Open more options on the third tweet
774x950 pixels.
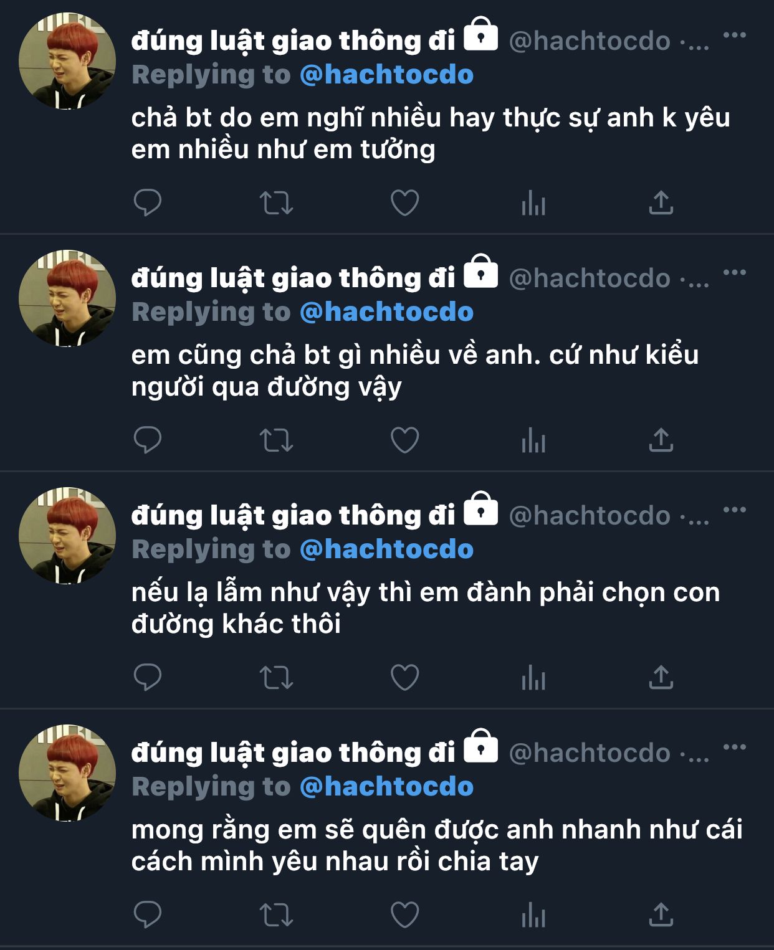[x=735, y=510]
